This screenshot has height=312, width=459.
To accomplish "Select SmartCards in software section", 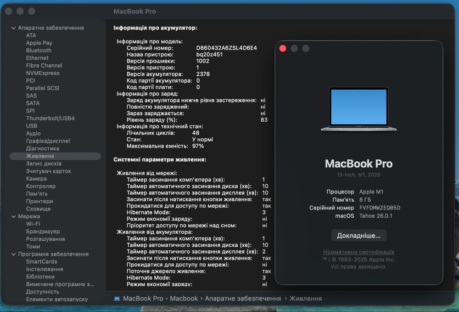I will click(42, 262).
